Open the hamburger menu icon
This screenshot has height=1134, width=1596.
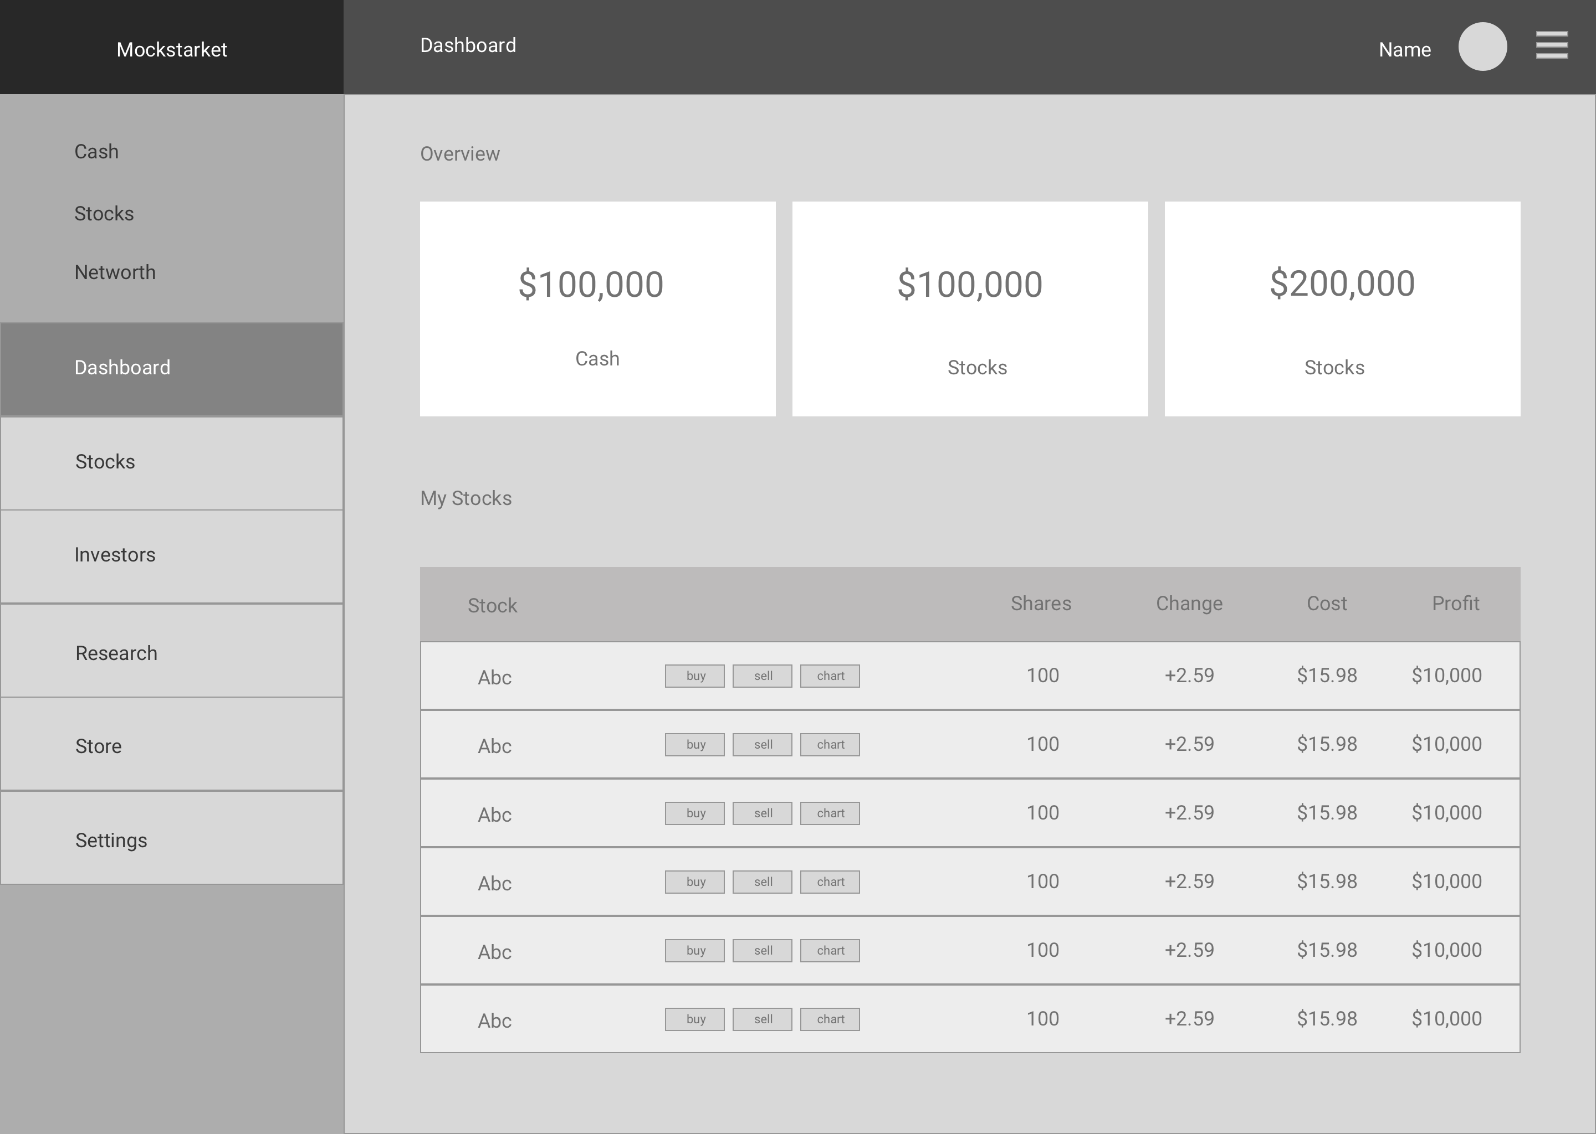[1551, 45]
